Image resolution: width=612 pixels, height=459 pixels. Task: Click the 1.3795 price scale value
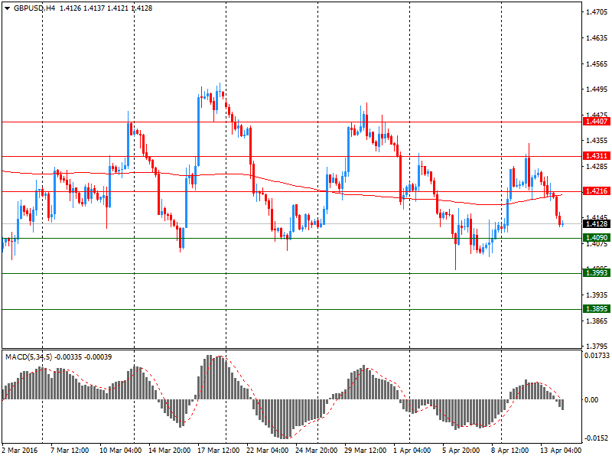click(x=597, y=347)
